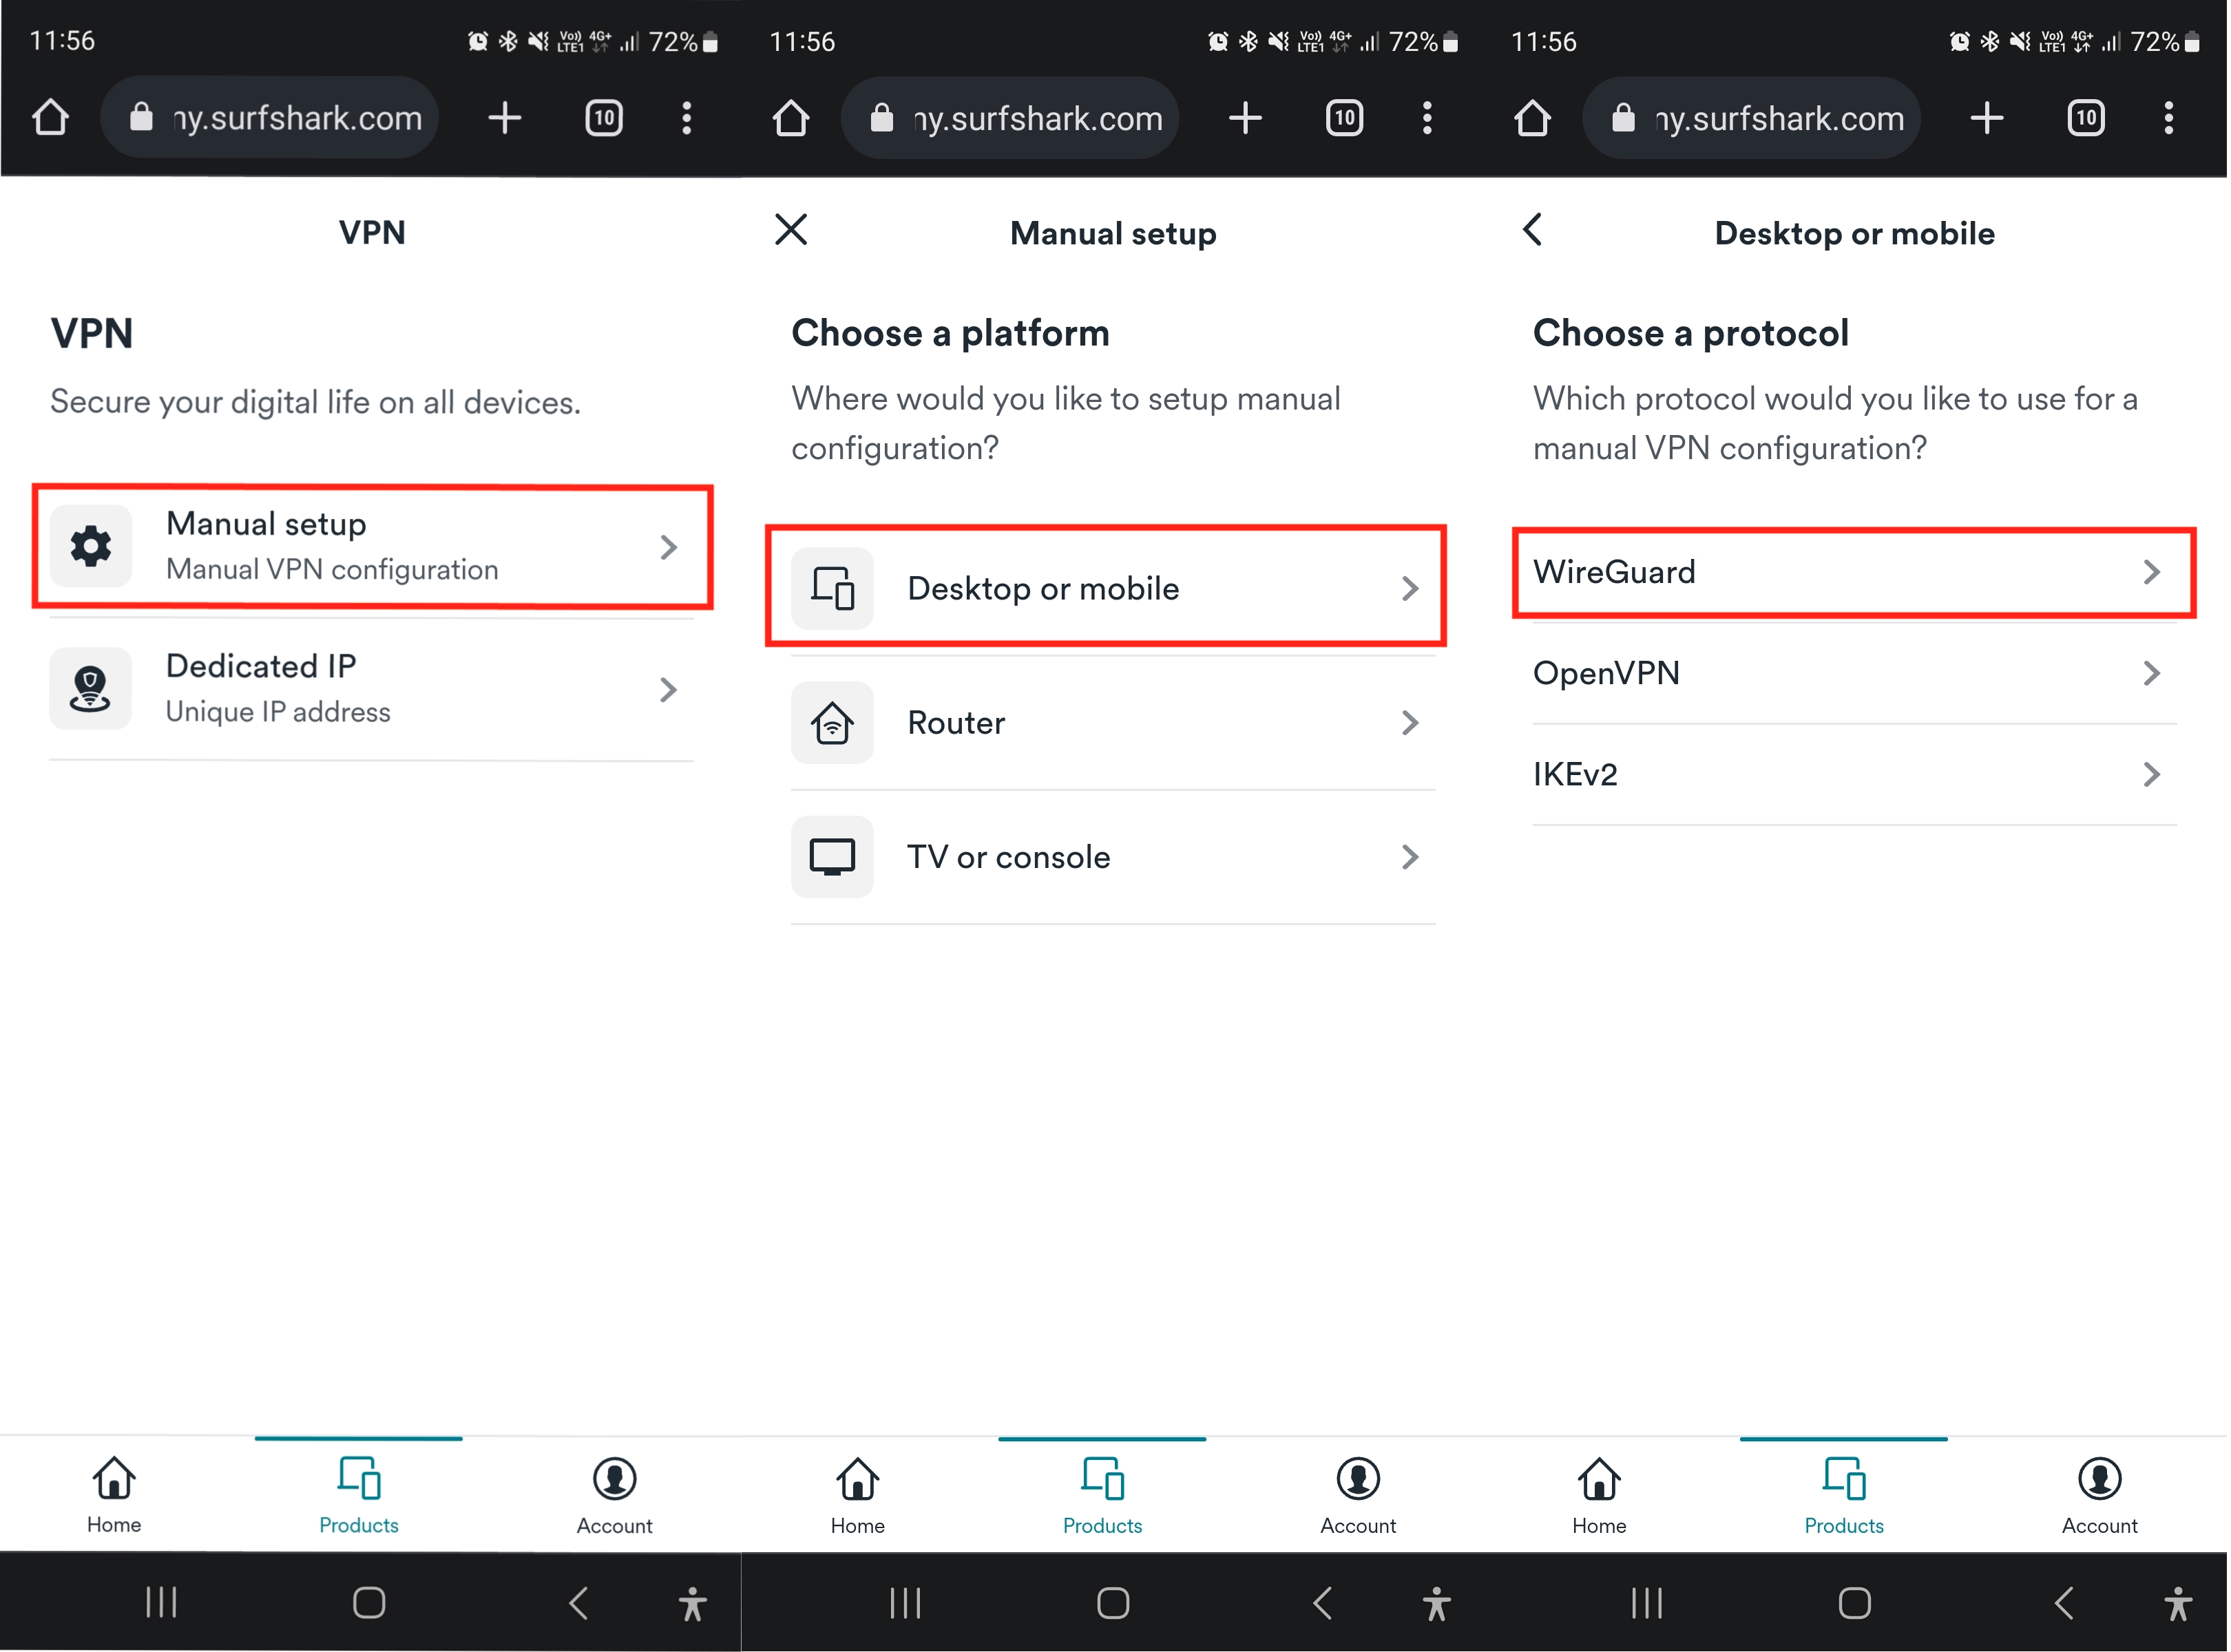Open browser three-dot menu in left screen

point(687,118)
